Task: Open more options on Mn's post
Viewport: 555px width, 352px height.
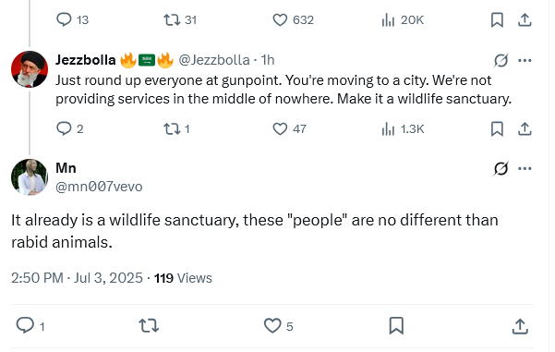Action: tap(525, 168)
